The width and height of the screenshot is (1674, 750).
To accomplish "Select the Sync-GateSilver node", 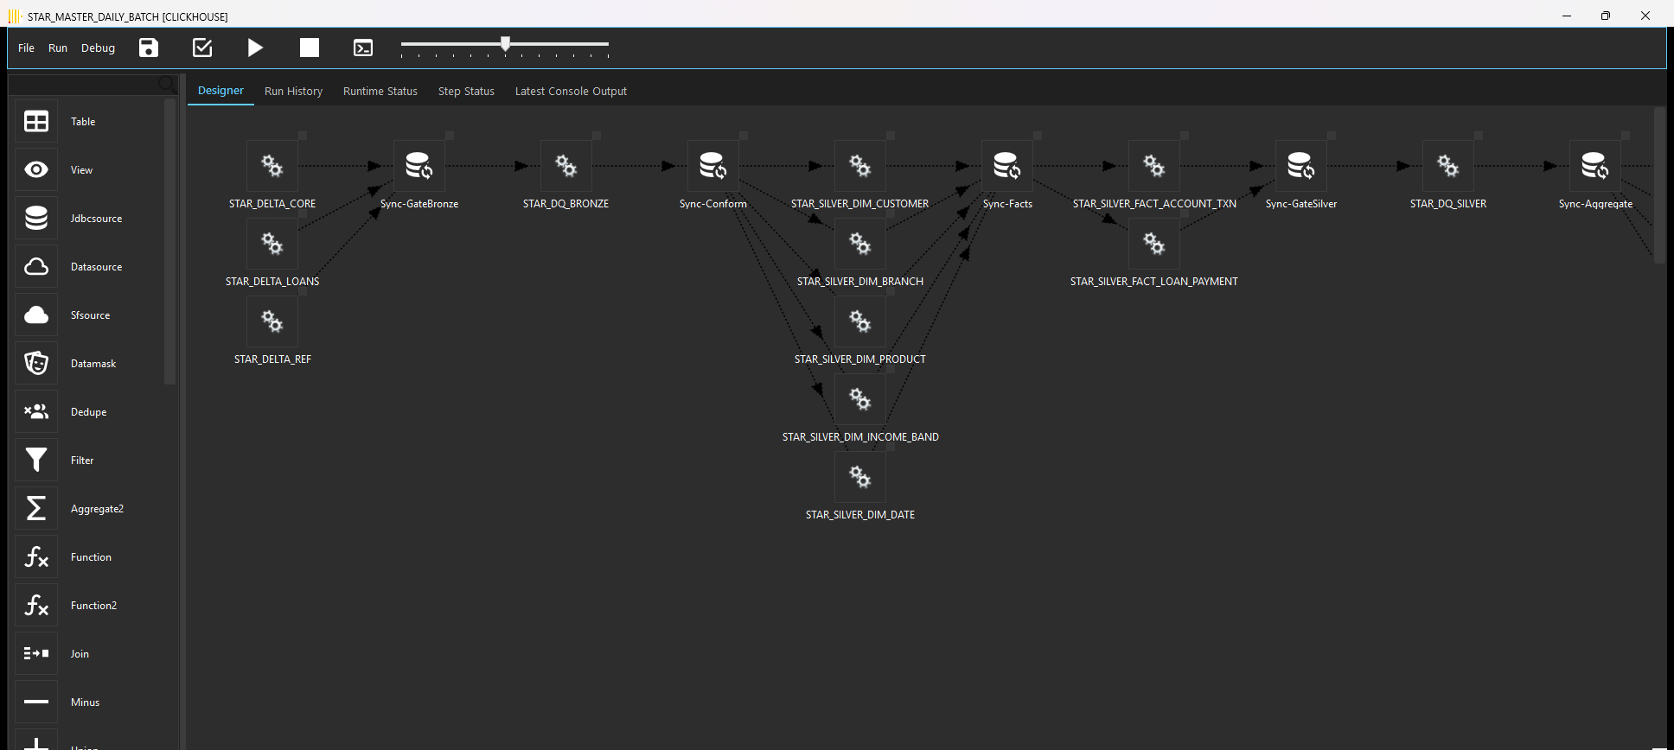I will click(x=1301, y=166).
